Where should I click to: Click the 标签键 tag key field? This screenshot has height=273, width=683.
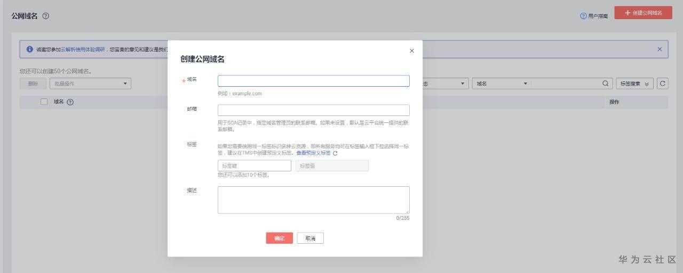(x=255, y=166)
